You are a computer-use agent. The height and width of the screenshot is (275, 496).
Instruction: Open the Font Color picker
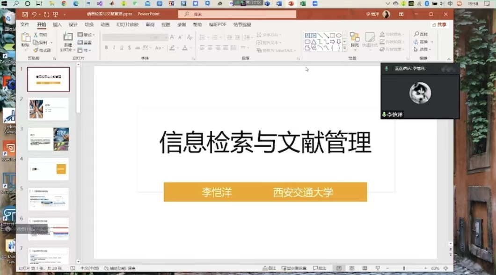tap(185, 48)
